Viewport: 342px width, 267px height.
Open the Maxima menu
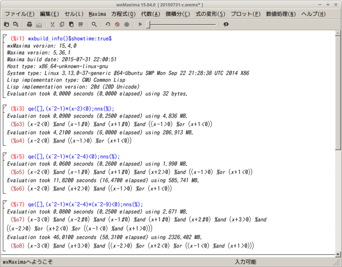tap(97, 14)
